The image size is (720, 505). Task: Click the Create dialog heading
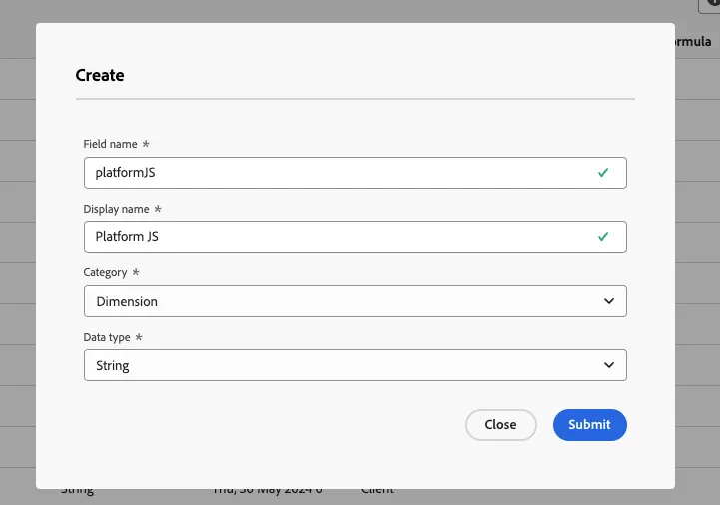[x=100, y=75]
